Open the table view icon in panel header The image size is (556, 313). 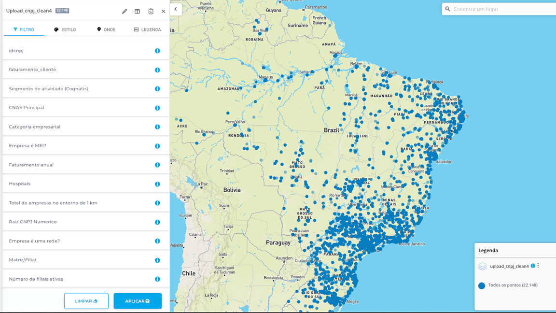(x=137, y=11)
